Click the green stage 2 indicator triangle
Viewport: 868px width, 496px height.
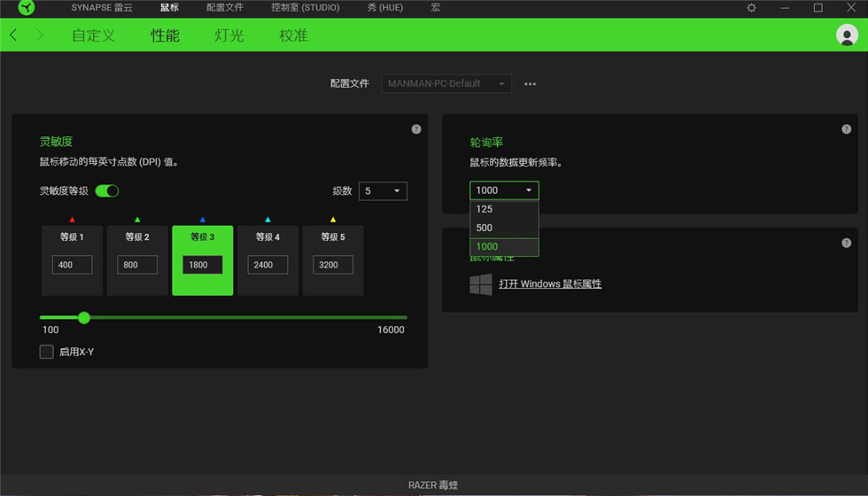click(137, 220)
